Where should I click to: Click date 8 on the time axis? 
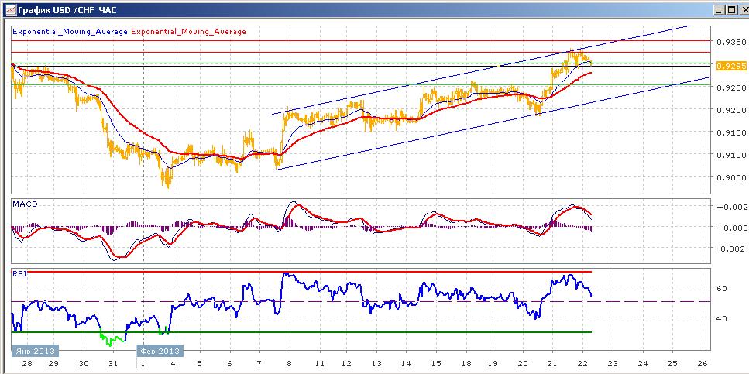coord(290,362)
